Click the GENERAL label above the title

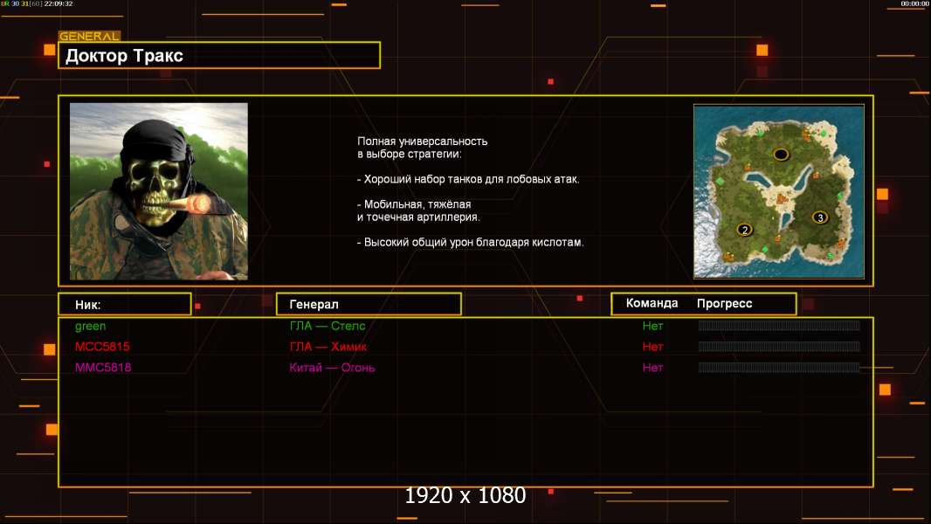89,36
